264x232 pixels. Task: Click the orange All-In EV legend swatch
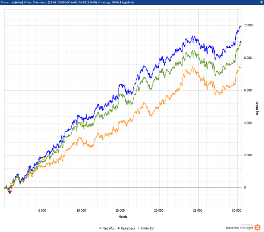pyautogui.click(x=138, y=229)
